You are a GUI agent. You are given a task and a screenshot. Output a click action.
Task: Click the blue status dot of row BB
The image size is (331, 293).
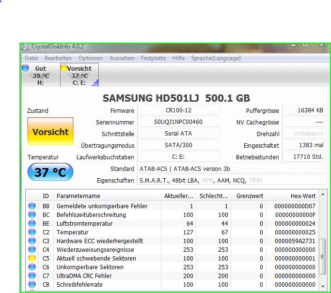click(x=32, y=206)
